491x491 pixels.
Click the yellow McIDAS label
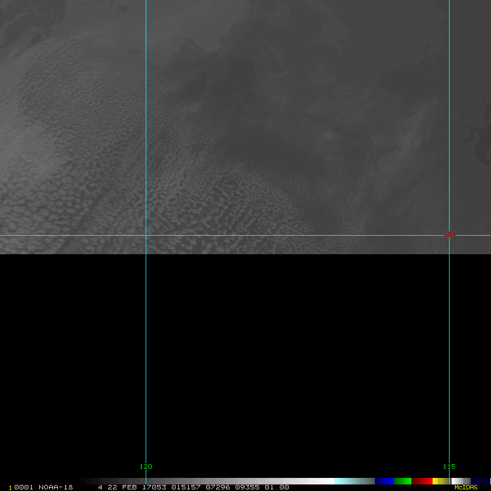tap(466, 487)
